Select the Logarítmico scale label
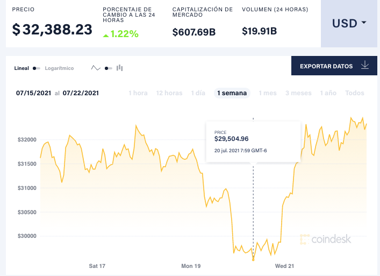Image resolution: width=380 pixels, height=276 pixels. [x=59, y=68]
